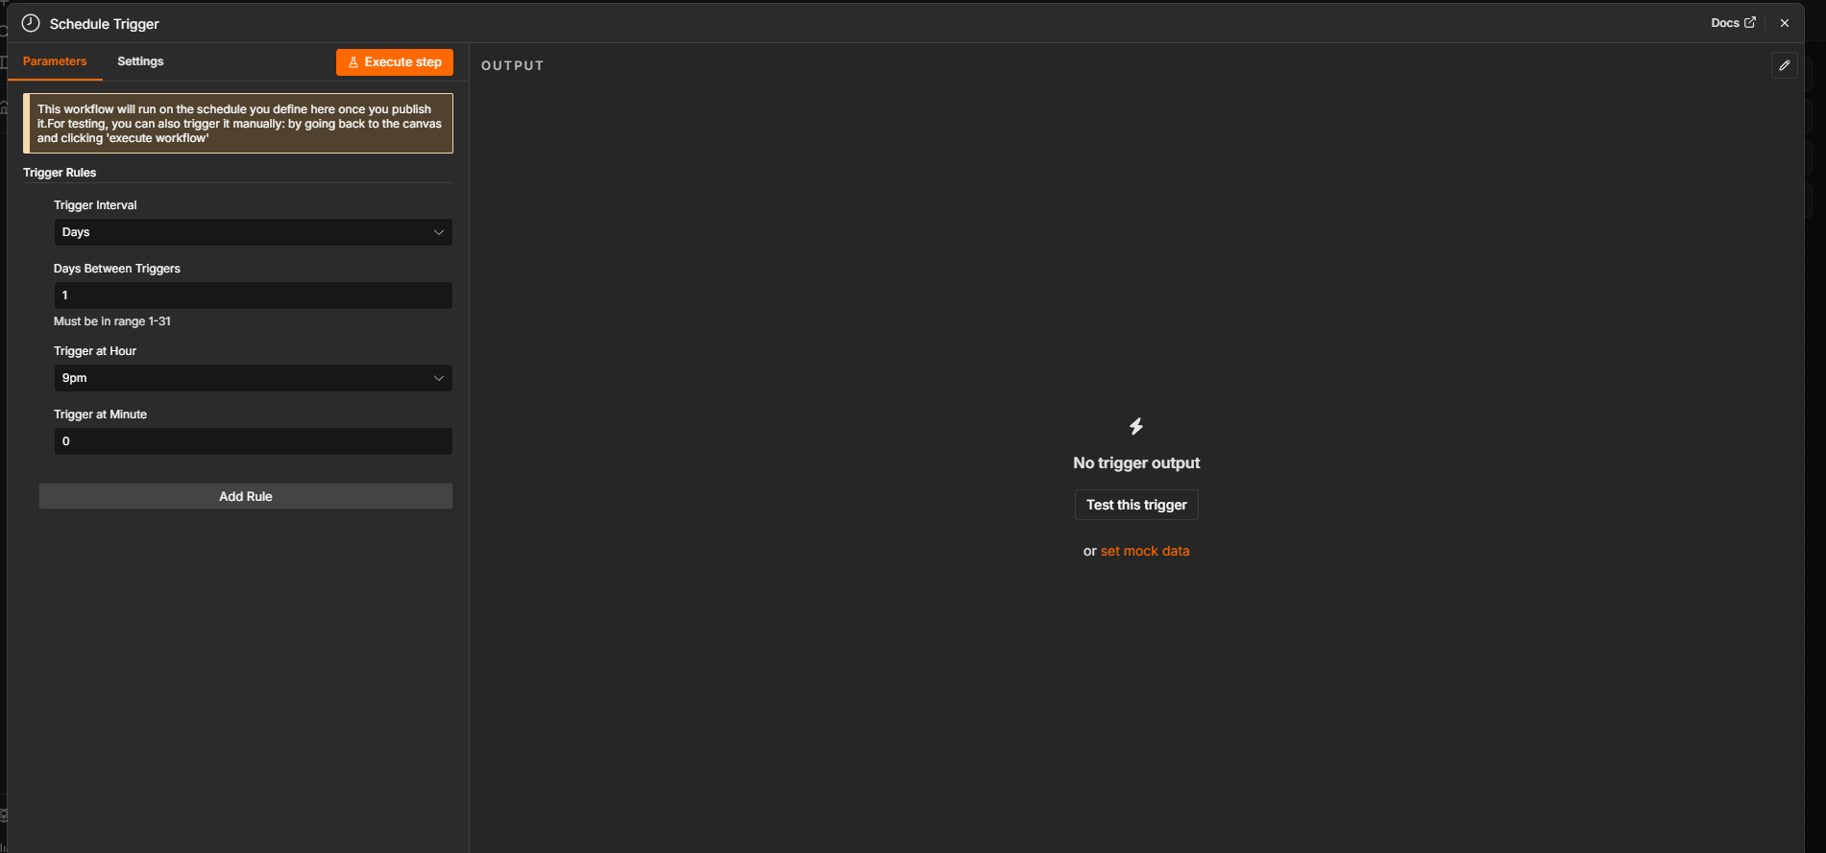This screenshot has height=853, width=1826.
Task: Click the Trigger Interval label
Action: [x=95, y=205]
